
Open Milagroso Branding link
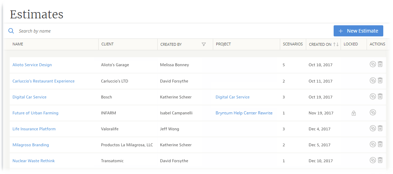coord(31,145)
